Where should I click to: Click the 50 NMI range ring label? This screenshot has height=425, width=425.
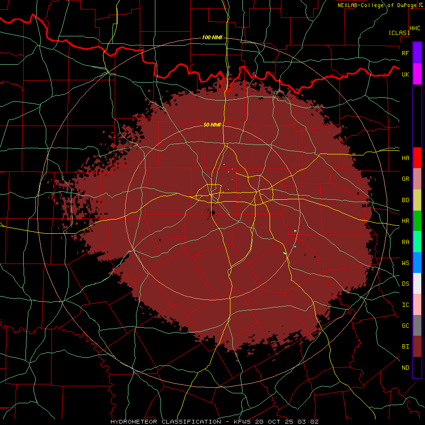click(212, 125)
